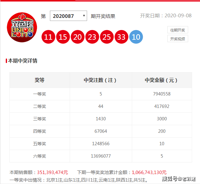200x184 pixels.
Task: Click red ball number 11
Action: tap(48, 37)
